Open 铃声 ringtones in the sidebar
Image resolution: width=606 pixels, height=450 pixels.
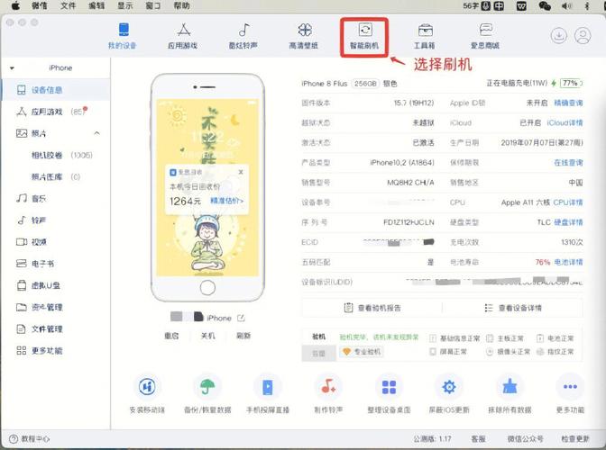31,220
